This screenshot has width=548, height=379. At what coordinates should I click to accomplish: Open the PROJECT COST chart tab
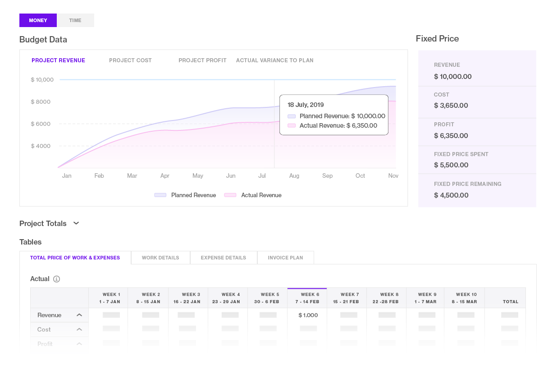[x=130, y=60]
